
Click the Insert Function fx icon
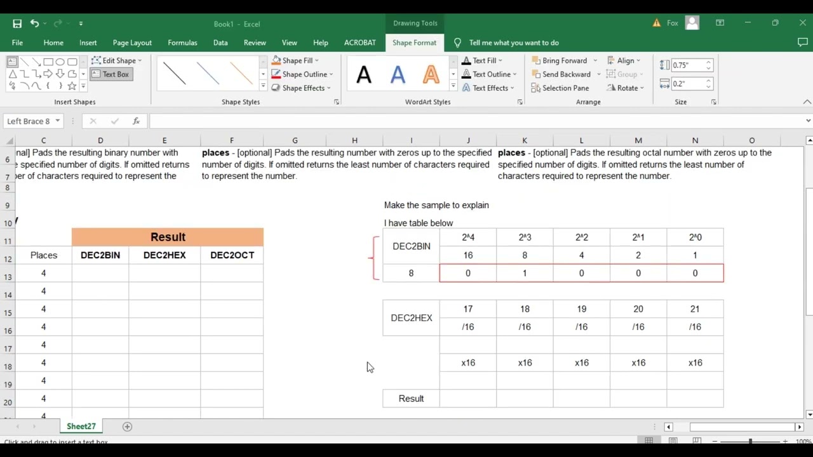click(136, 121)
